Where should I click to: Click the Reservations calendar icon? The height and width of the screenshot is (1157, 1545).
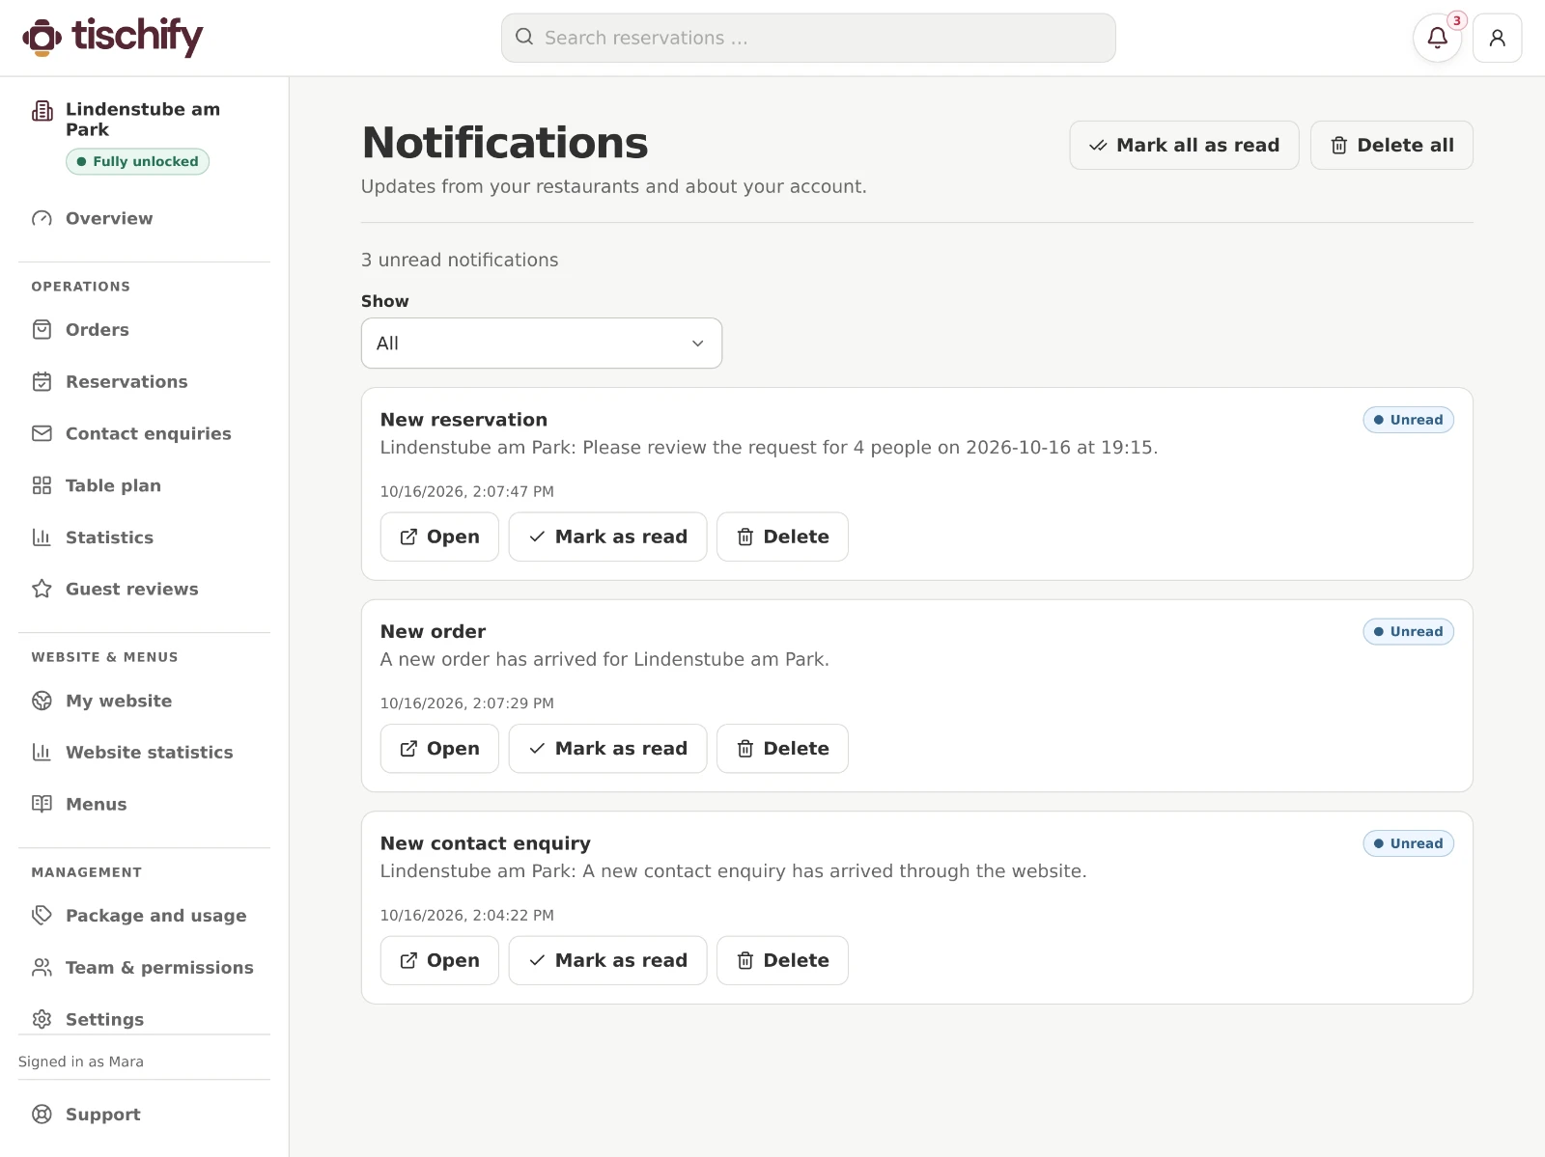pyautogui.click(x=42, y=382)
